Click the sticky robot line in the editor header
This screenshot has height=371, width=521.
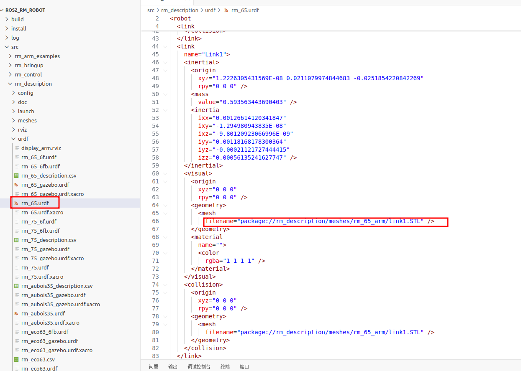[180, 18]
